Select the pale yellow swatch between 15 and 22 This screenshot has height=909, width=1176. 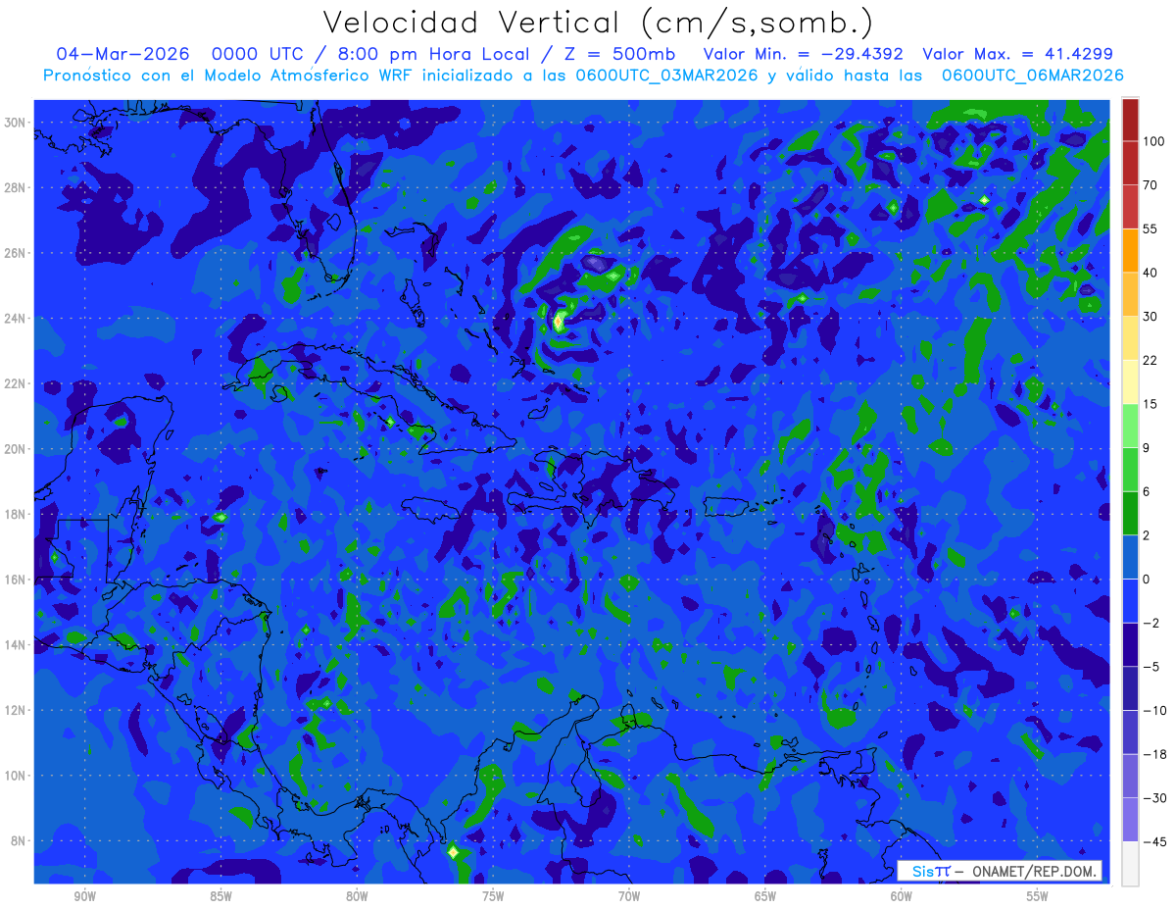tap(1130, 381)
